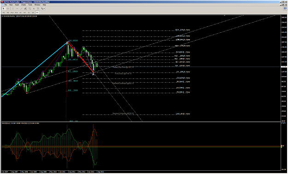Choose the Trendline drawing tool
Screen dimensions: 288x174
tap(21, 8)
